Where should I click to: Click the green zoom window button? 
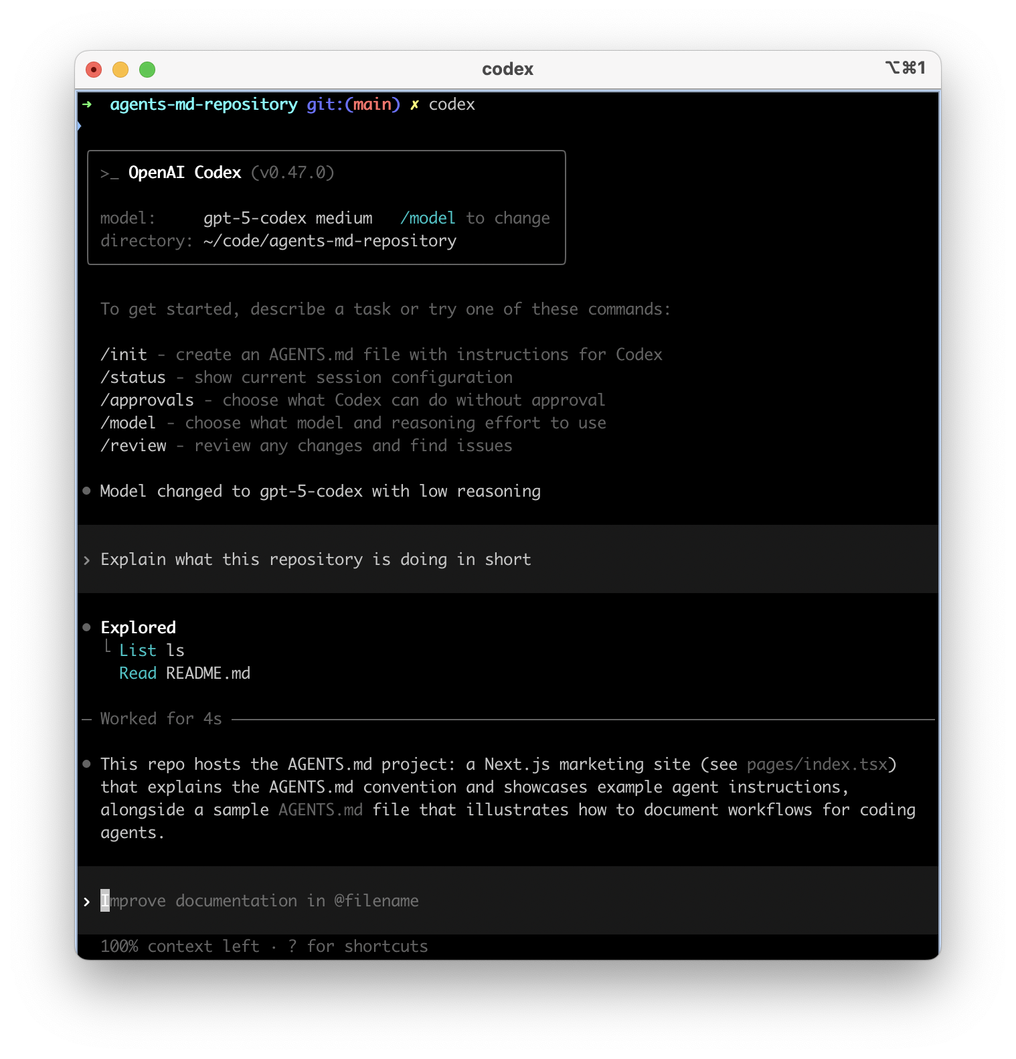coord(147,70)
